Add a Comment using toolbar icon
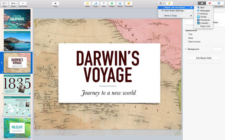The height and width of the screenshot is (140, 225). [x=129, y=3]
